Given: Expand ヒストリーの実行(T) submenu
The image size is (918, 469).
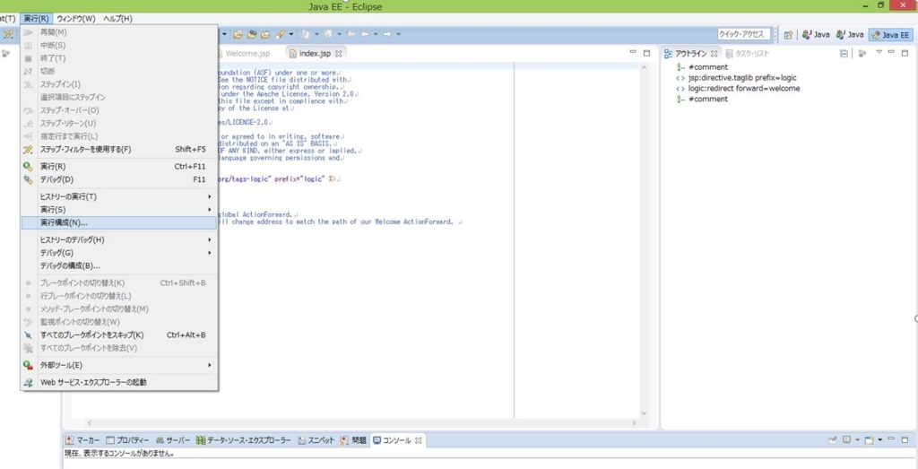Looking at the screenshot, I should click(x=119, y=196).
